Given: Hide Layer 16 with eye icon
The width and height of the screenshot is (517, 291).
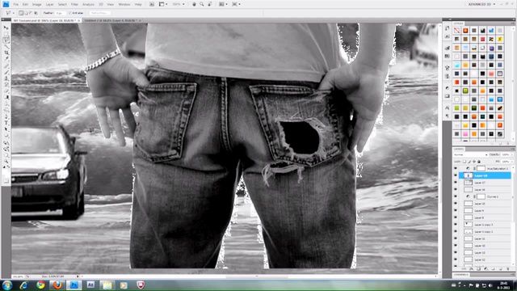Looking at the screenshot, I should click(x=456, y=190).
